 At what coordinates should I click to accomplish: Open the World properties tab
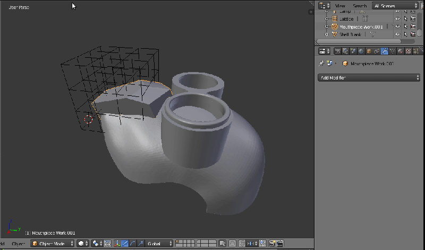coord(361,51)
